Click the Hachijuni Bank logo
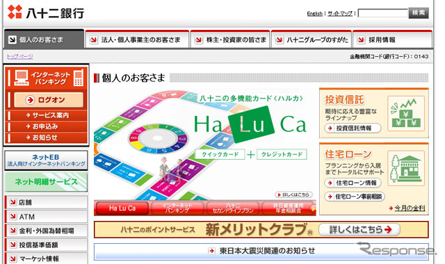Viewport: 445px width, 264px height. point(46,13)
